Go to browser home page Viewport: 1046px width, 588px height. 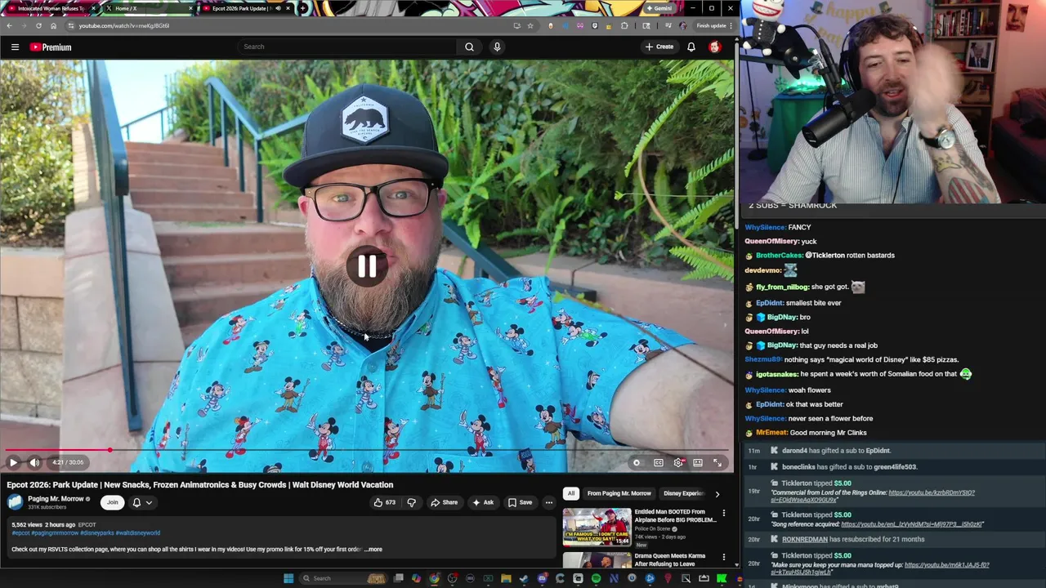pyautogui.click(x=54, y=25)
